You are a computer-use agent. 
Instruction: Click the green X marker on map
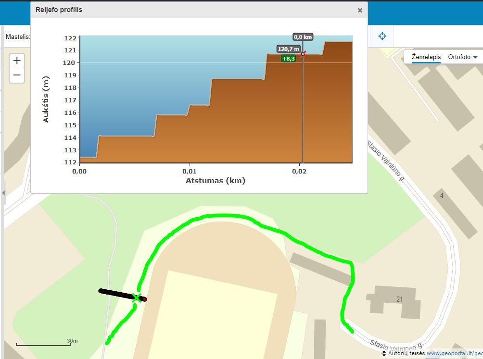pos(137,298)
